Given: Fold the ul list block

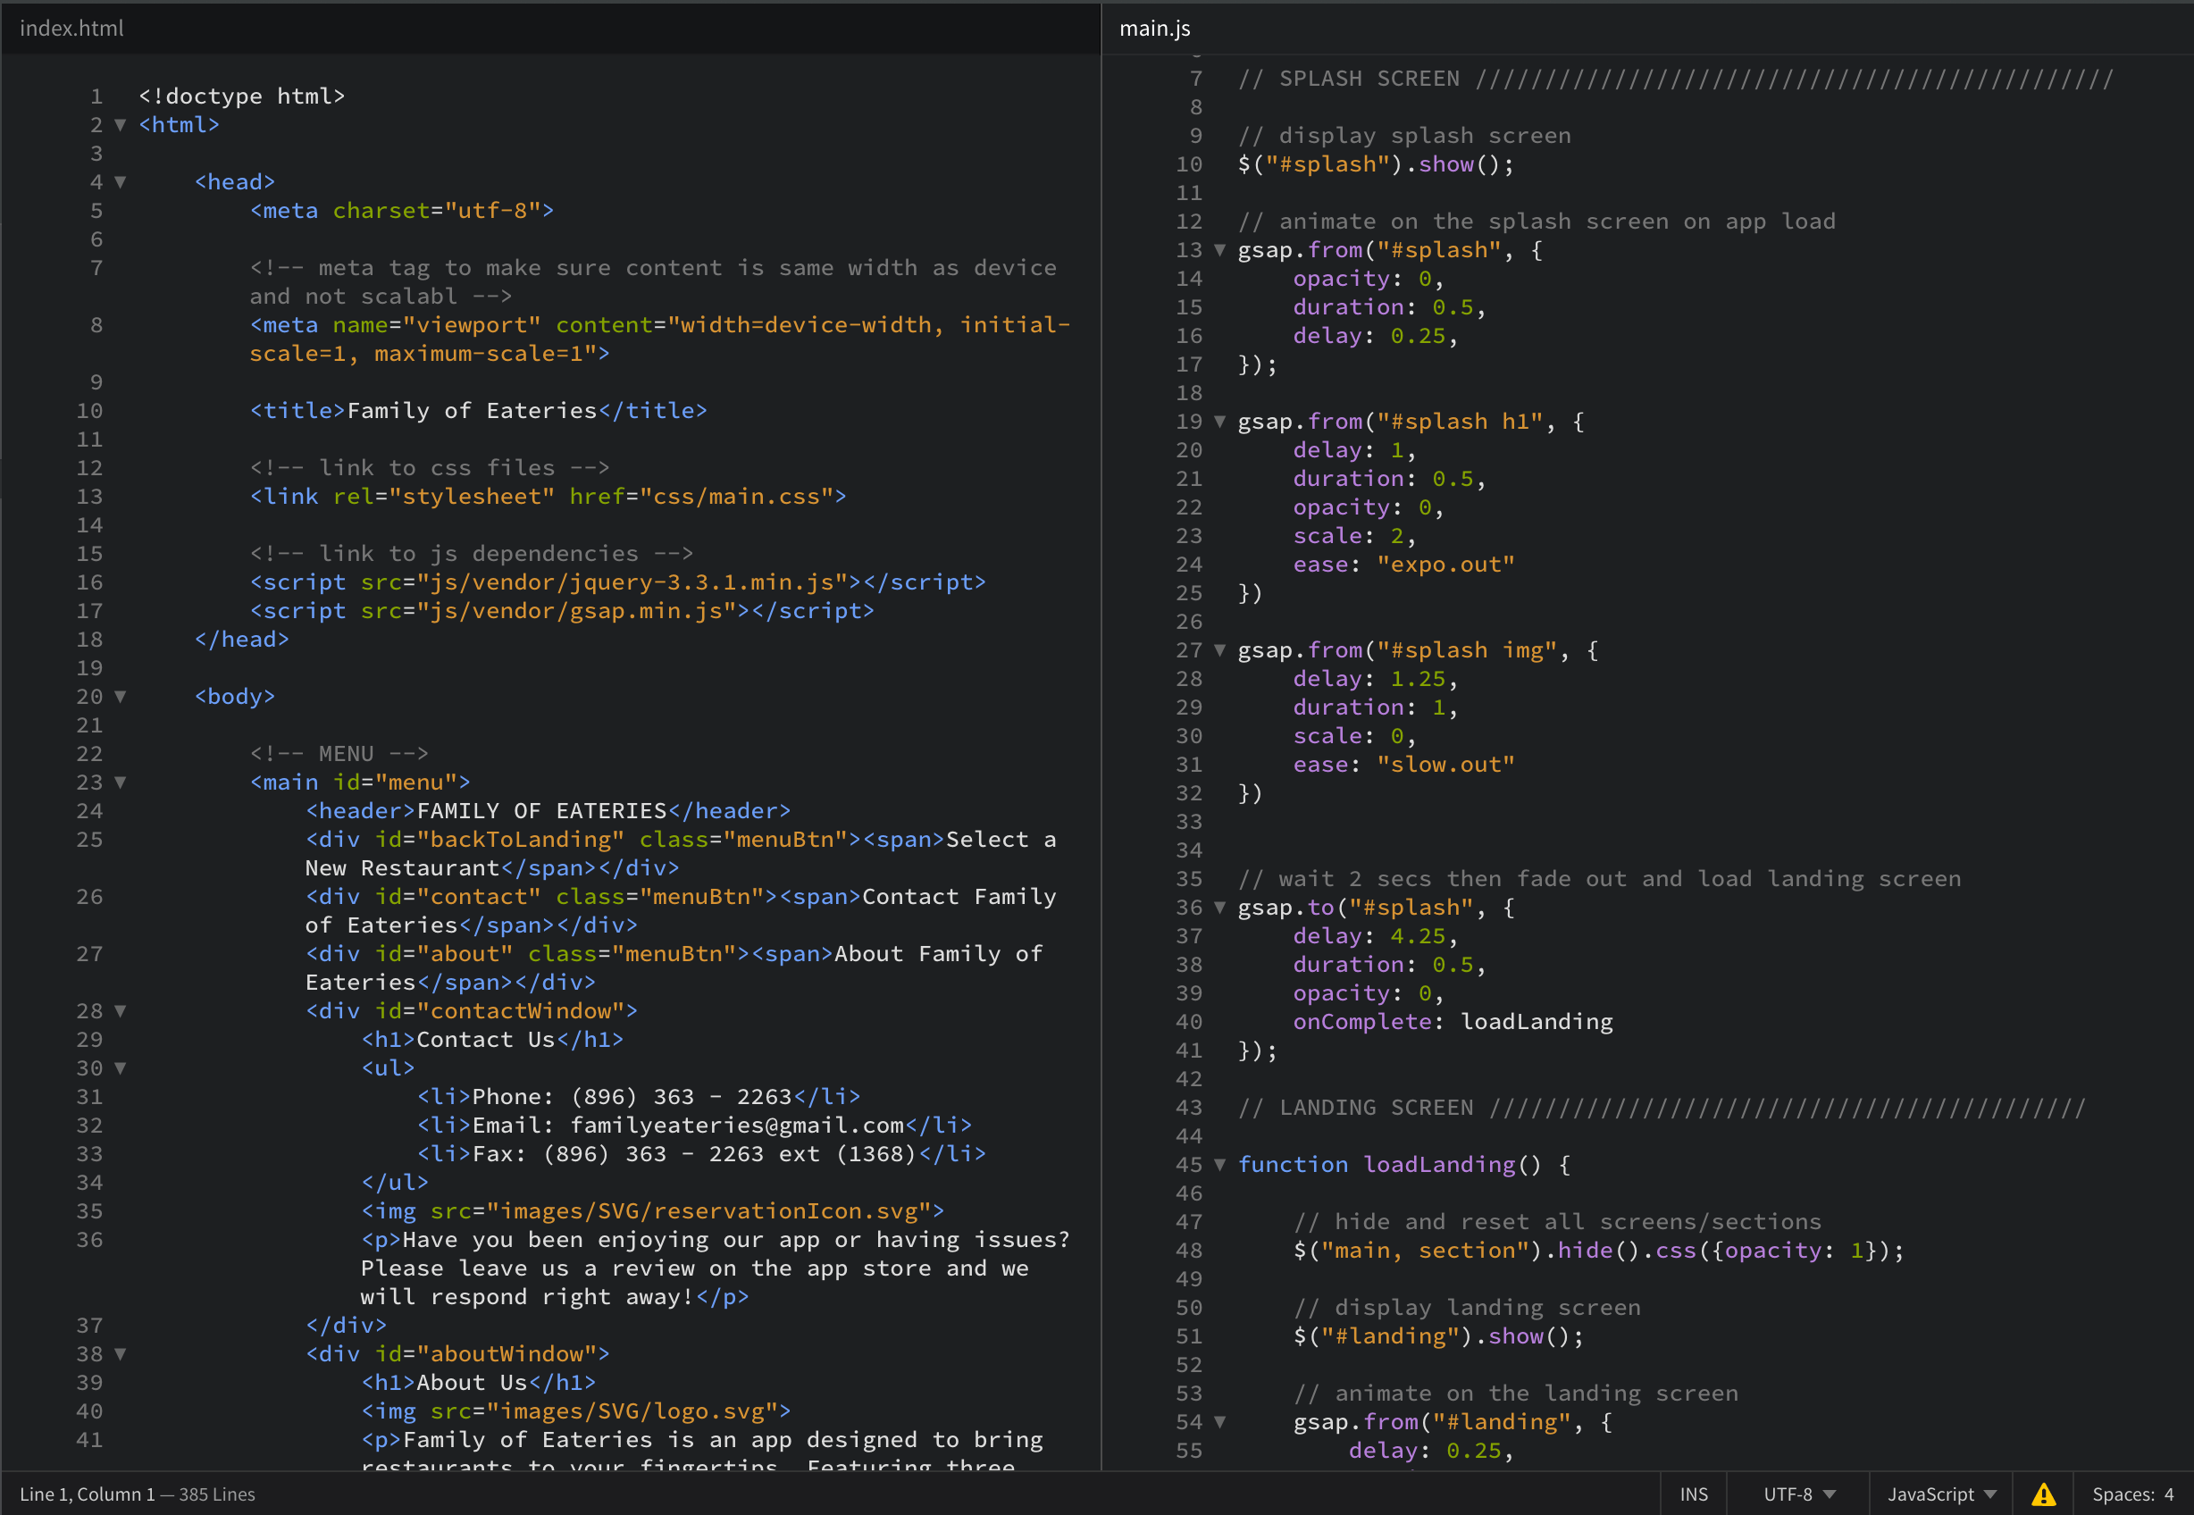Looking at the screenshot, I should click(x=121, y=1067).
